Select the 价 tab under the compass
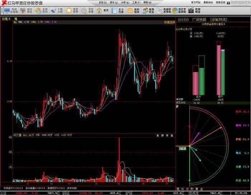The height and width of the screenshot is (195, 251). coord(183,189)
